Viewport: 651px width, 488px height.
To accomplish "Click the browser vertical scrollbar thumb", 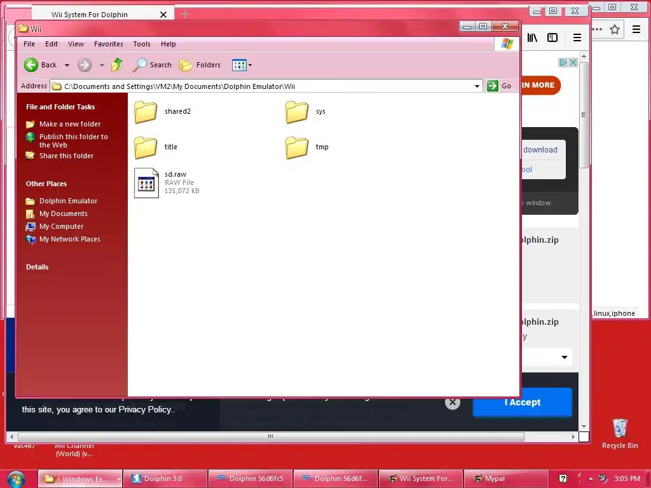I will 584,115.
